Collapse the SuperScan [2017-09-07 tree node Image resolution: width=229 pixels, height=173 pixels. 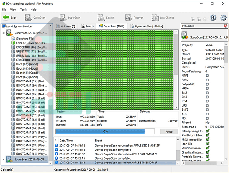pos(3,33)
